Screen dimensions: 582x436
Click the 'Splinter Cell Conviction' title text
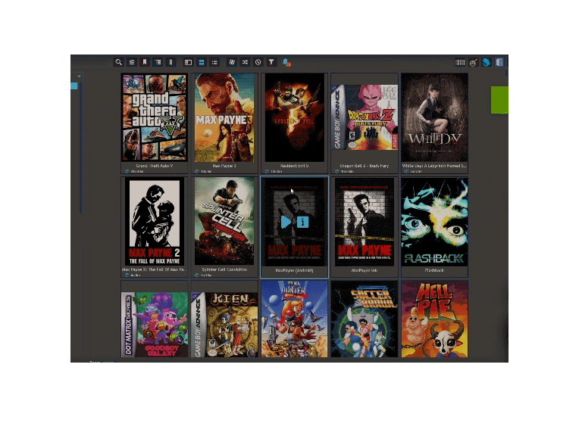224,269
